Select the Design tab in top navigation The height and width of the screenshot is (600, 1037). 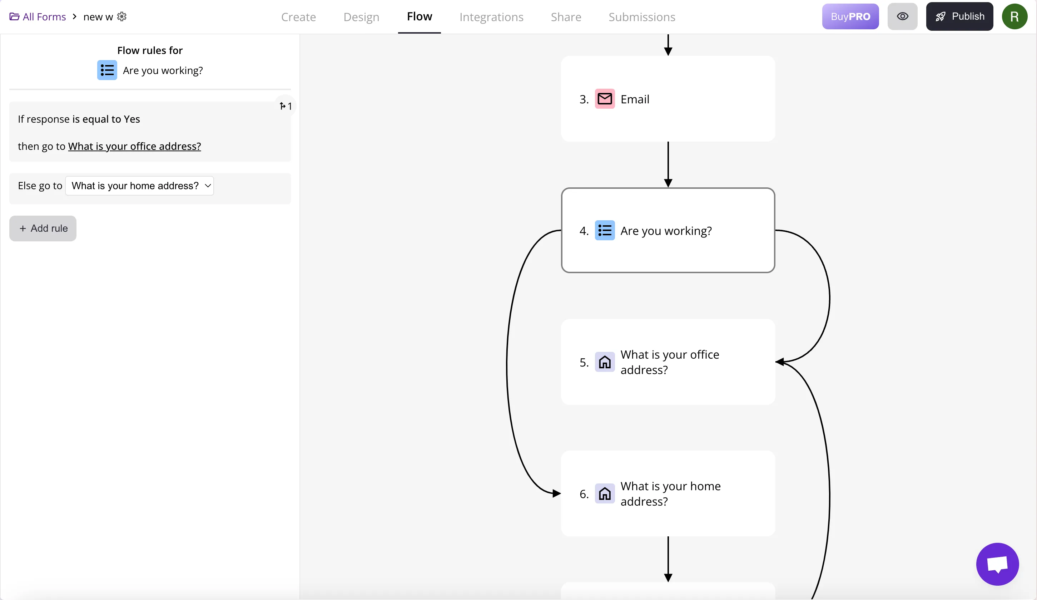[x=361, y=16]
